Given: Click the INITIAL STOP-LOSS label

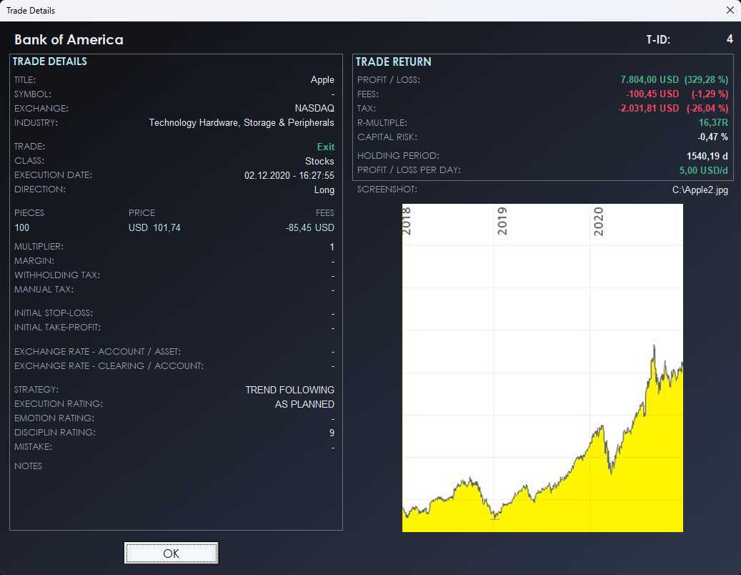Looking at the screenshot, I should [x=54, y=313].
